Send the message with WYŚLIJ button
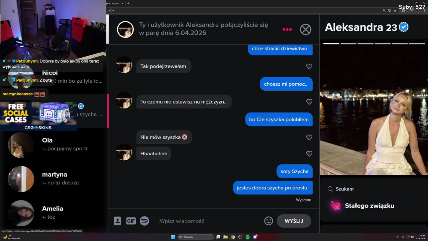428x241 pixels. [294, 221]
